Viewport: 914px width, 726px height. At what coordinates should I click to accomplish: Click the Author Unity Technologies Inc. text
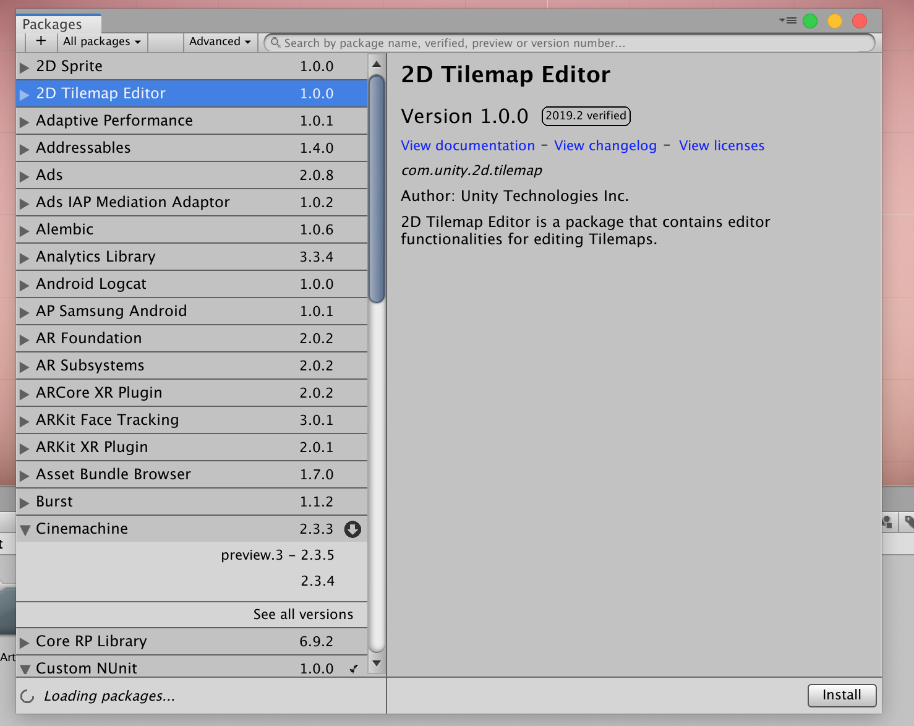[x=515, y=196]
